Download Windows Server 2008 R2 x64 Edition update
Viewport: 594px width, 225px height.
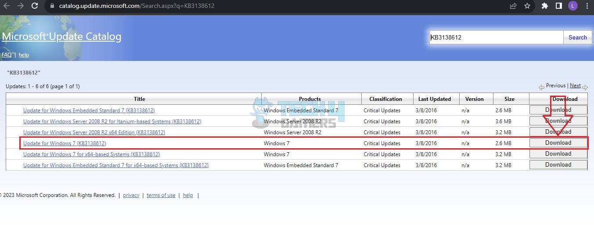[558, 132]
